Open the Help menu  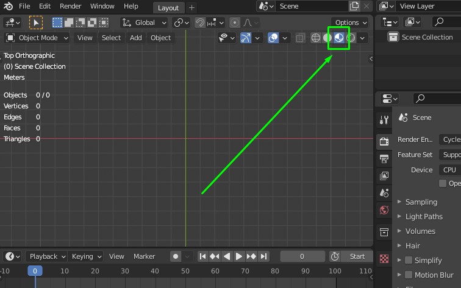131,6
